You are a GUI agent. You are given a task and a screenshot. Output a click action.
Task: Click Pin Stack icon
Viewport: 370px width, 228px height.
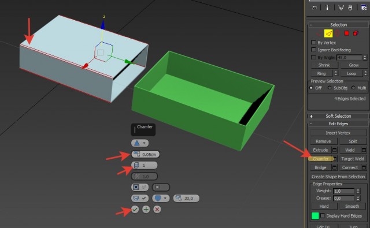[314, 8]
